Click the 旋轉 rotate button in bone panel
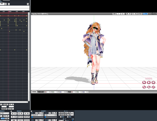The width and height of the screenshot is (157, 121). coord(20,113)
